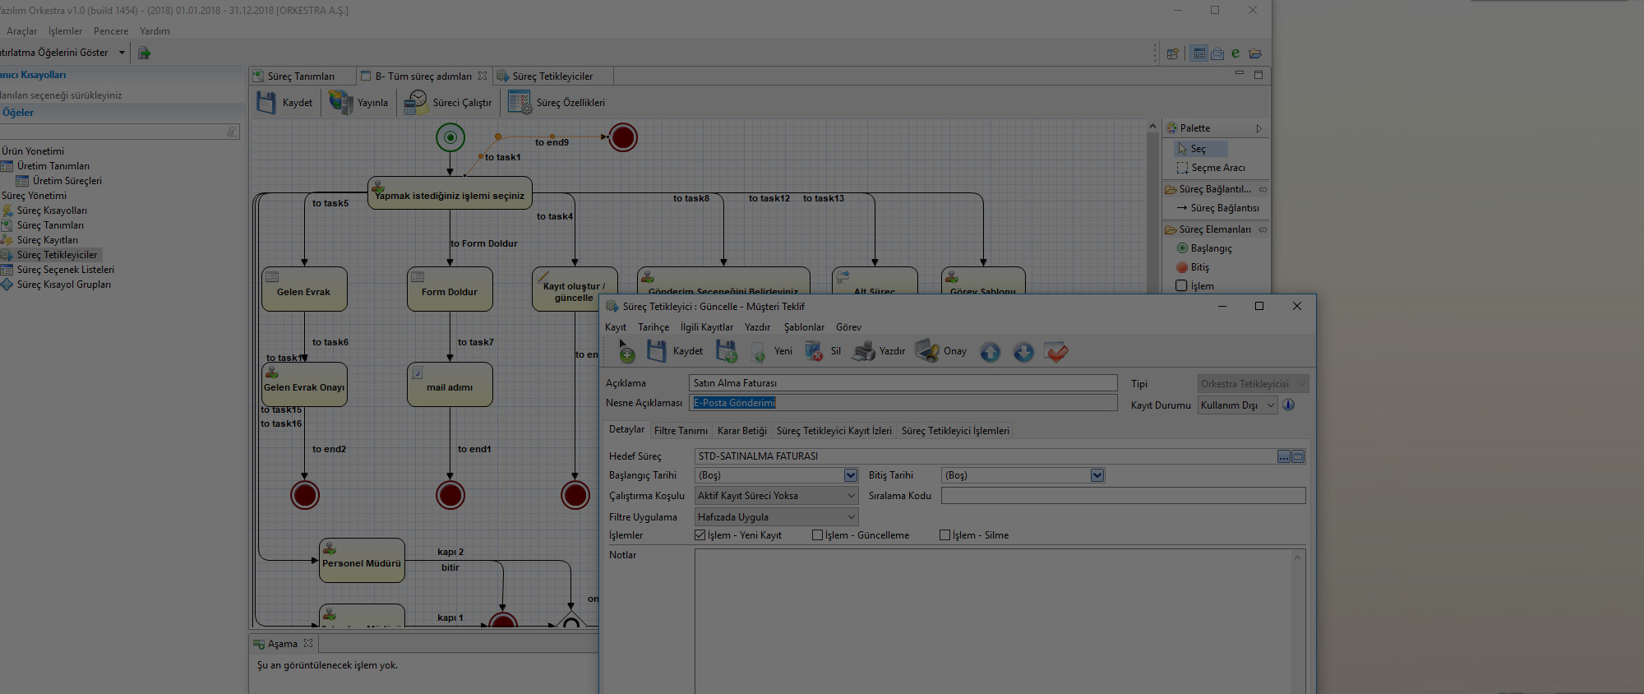Select Süreç Kayıtları in the left tree
Image resolution: width=1644 pixels, height=694 pixels.
pyautogui.click(x=48, y=240)
